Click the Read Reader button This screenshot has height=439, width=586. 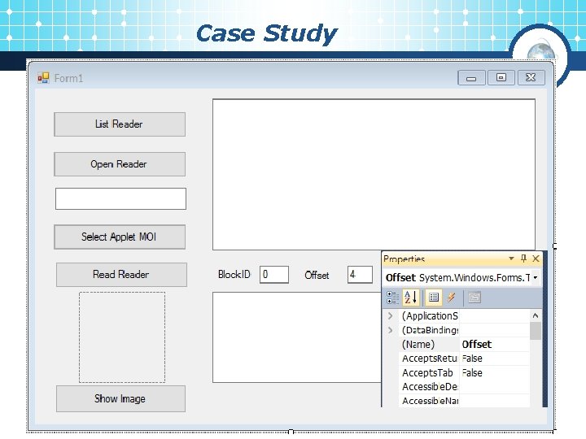[x=121, y=275]
